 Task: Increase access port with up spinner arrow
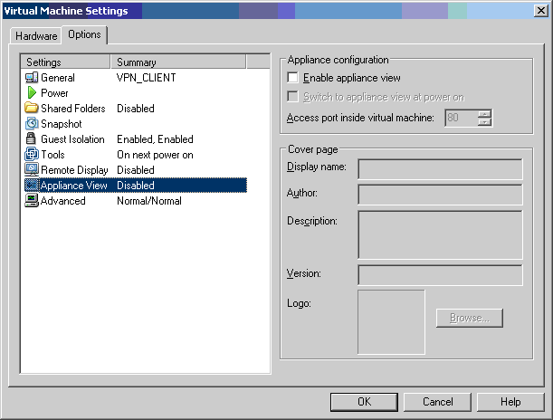[x=485, y=113]
